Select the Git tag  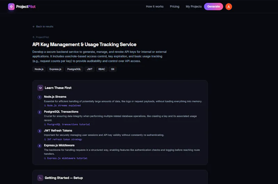pos(113,69)
